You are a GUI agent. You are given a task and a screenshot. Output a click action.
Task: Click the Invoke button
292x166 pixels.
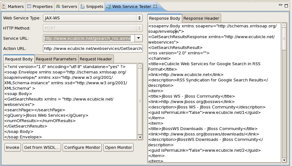(x=12, y=147)
